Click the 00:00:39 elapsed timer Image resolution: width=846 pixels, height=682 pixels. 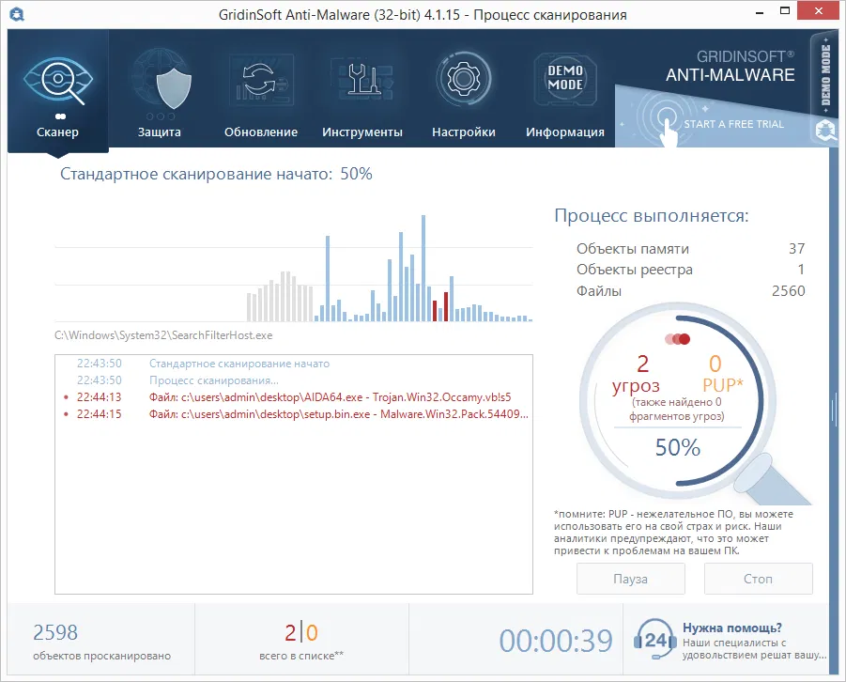[x=556, y=641]
